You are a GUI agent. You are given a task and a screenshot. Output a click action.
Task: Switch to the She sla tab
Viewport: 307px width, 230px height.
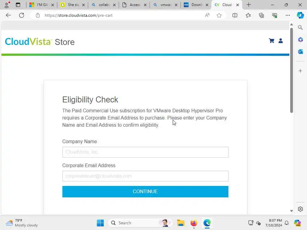(73, 5)
